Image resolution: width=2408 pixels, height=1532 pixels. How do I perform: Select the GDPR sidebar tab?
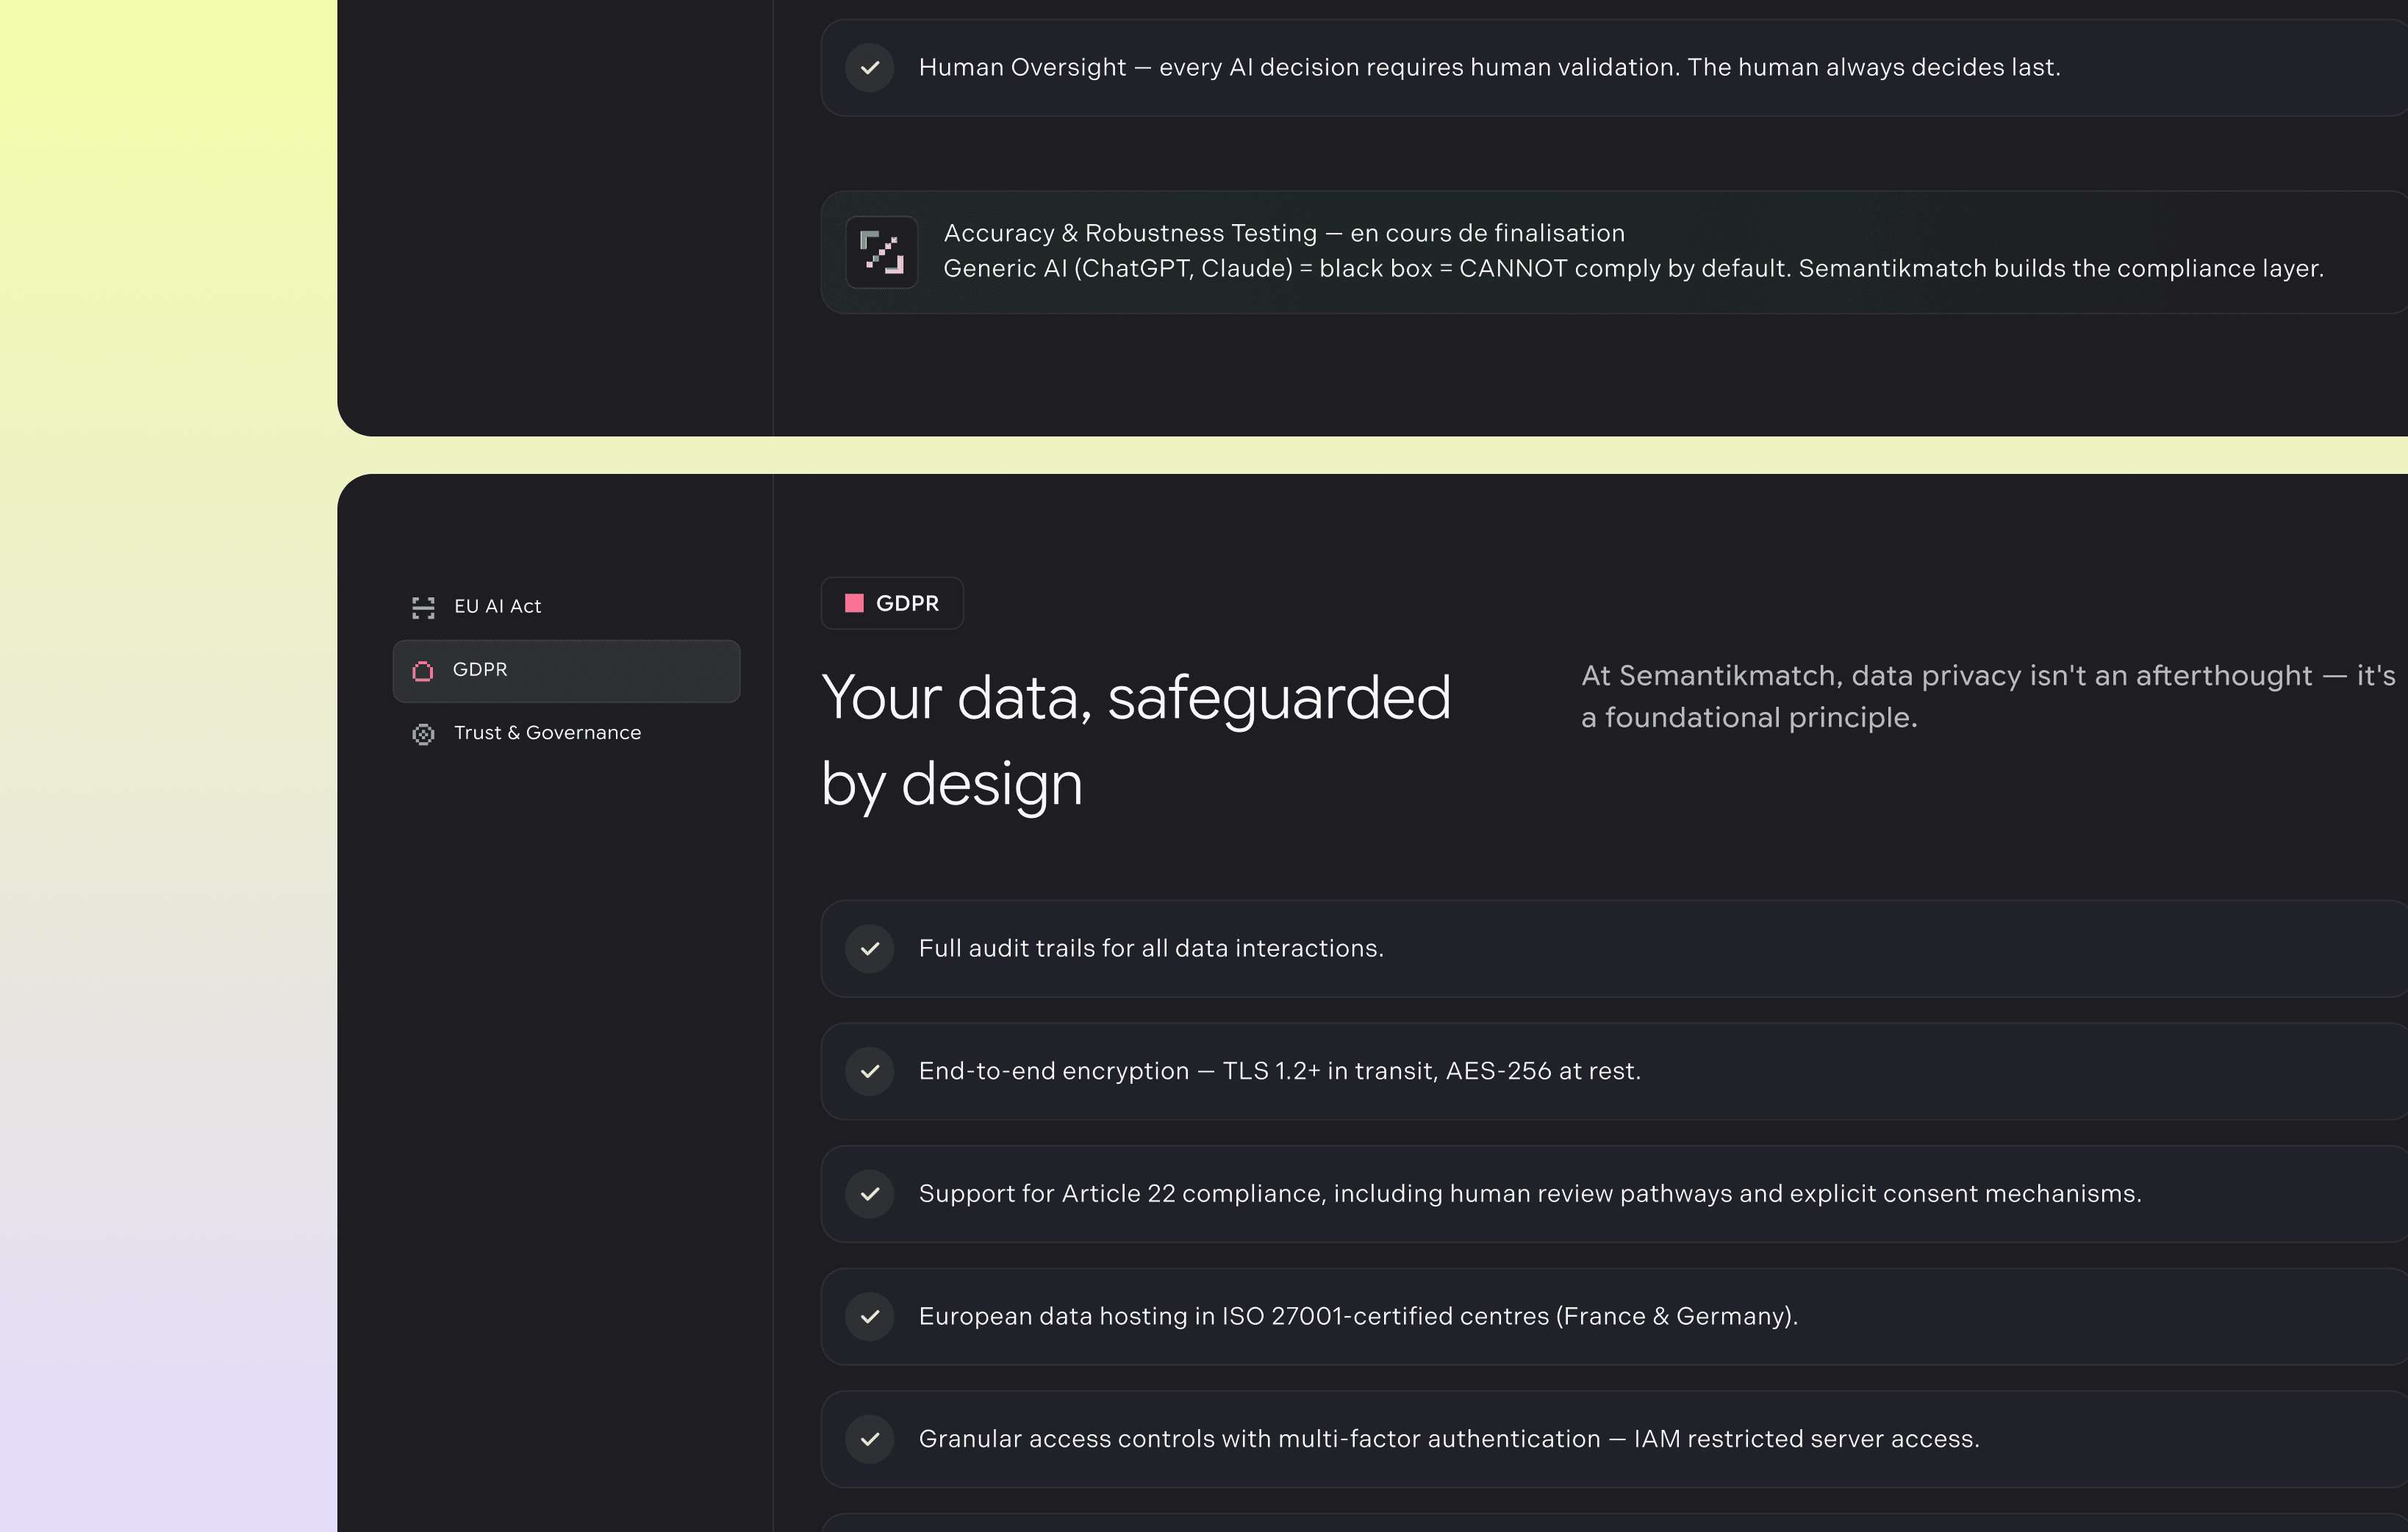pyautogui.click(x=566, y=671)
